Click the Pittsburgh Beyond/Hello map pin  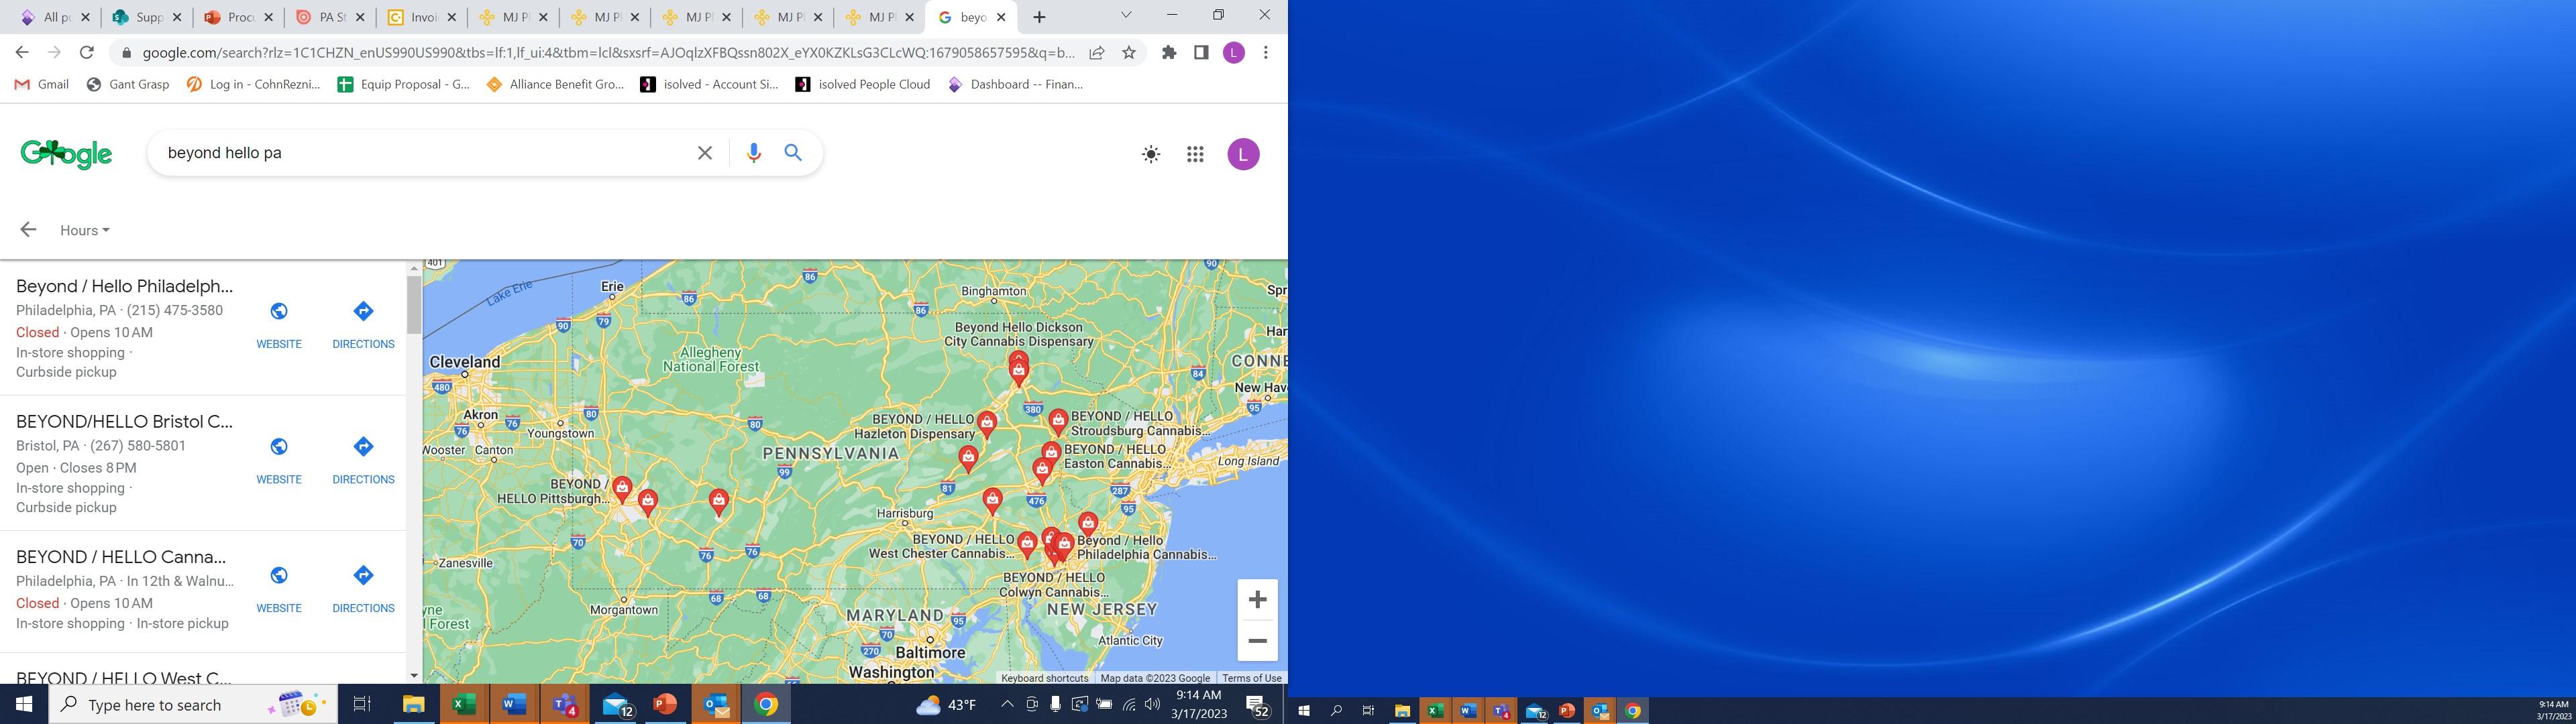point(622,488)
